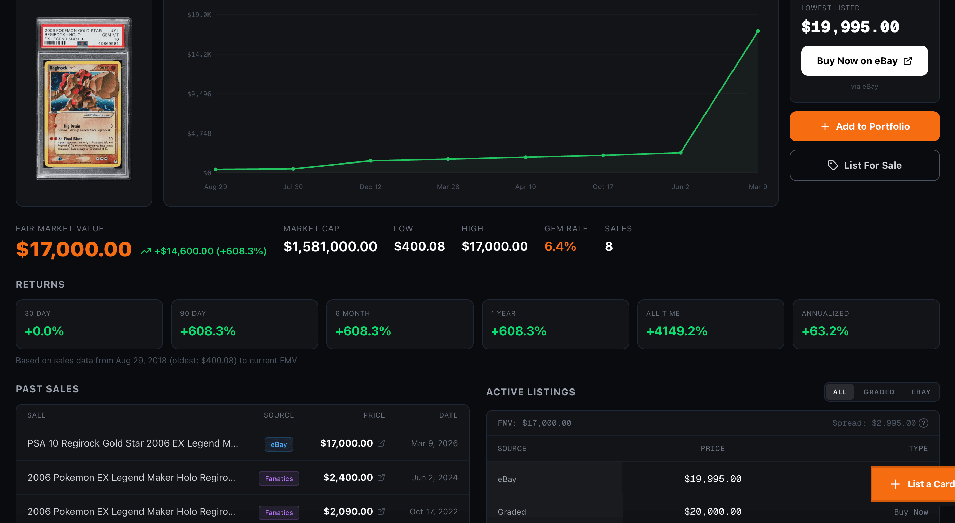Select the ALL TIME returns card
955x523 pixels.
(x=711, y=324)
